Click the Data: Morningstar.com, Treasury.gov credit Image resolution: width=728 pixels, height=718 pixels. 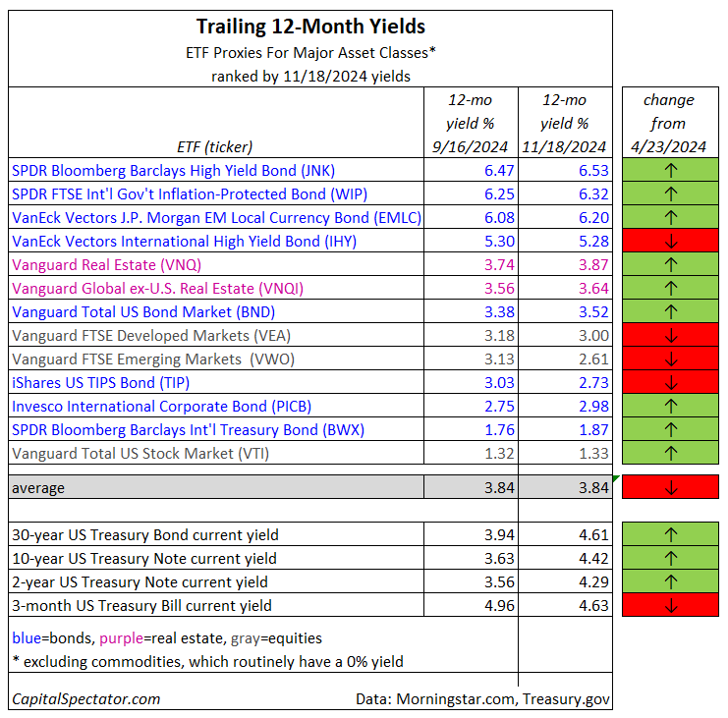tap(482, 699)
